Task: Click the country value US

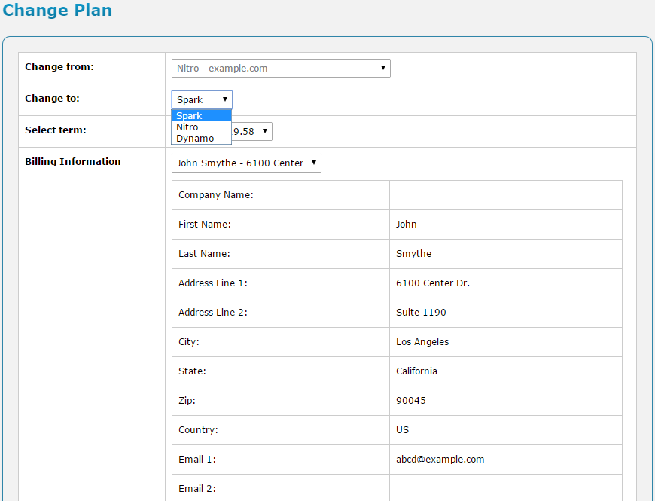Action: [402, 430]
